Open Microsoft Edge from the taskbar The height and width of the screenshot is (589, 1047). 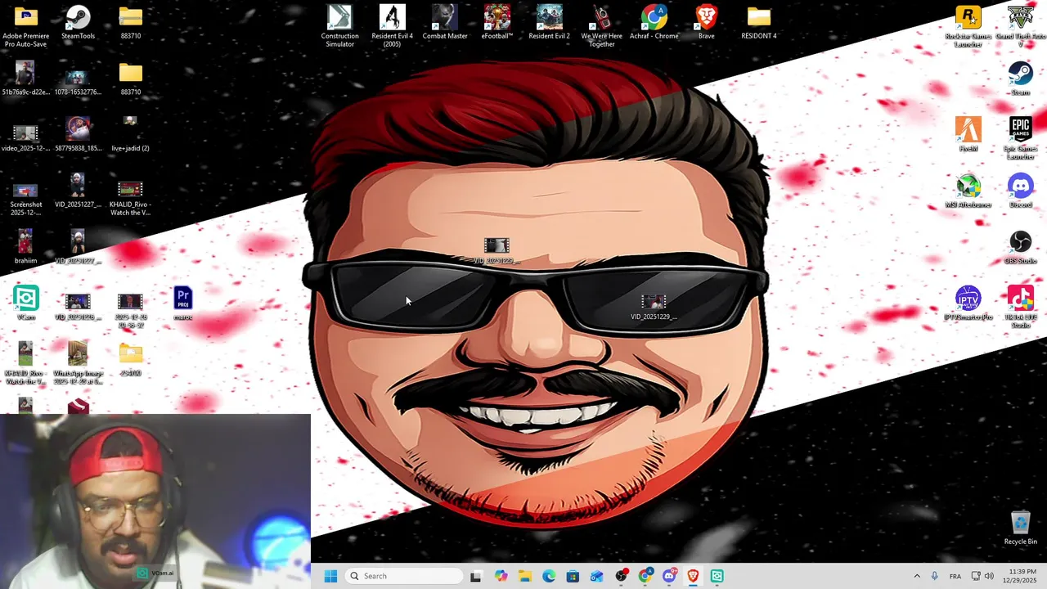549,576
